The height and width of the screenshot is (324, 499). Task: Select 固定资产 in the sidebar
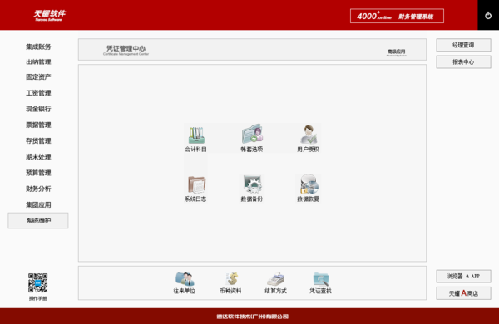pos(38,77)
